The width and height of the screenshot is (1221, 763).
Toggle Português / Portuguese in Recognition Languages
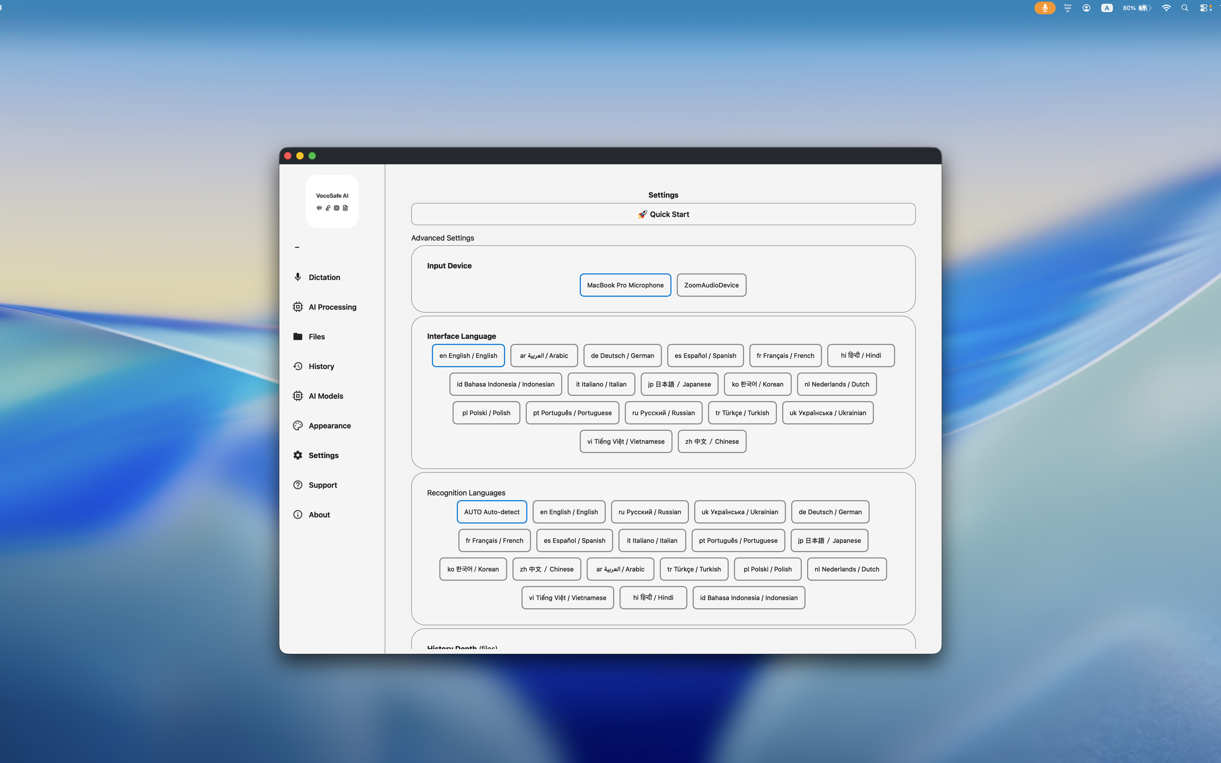738,540
